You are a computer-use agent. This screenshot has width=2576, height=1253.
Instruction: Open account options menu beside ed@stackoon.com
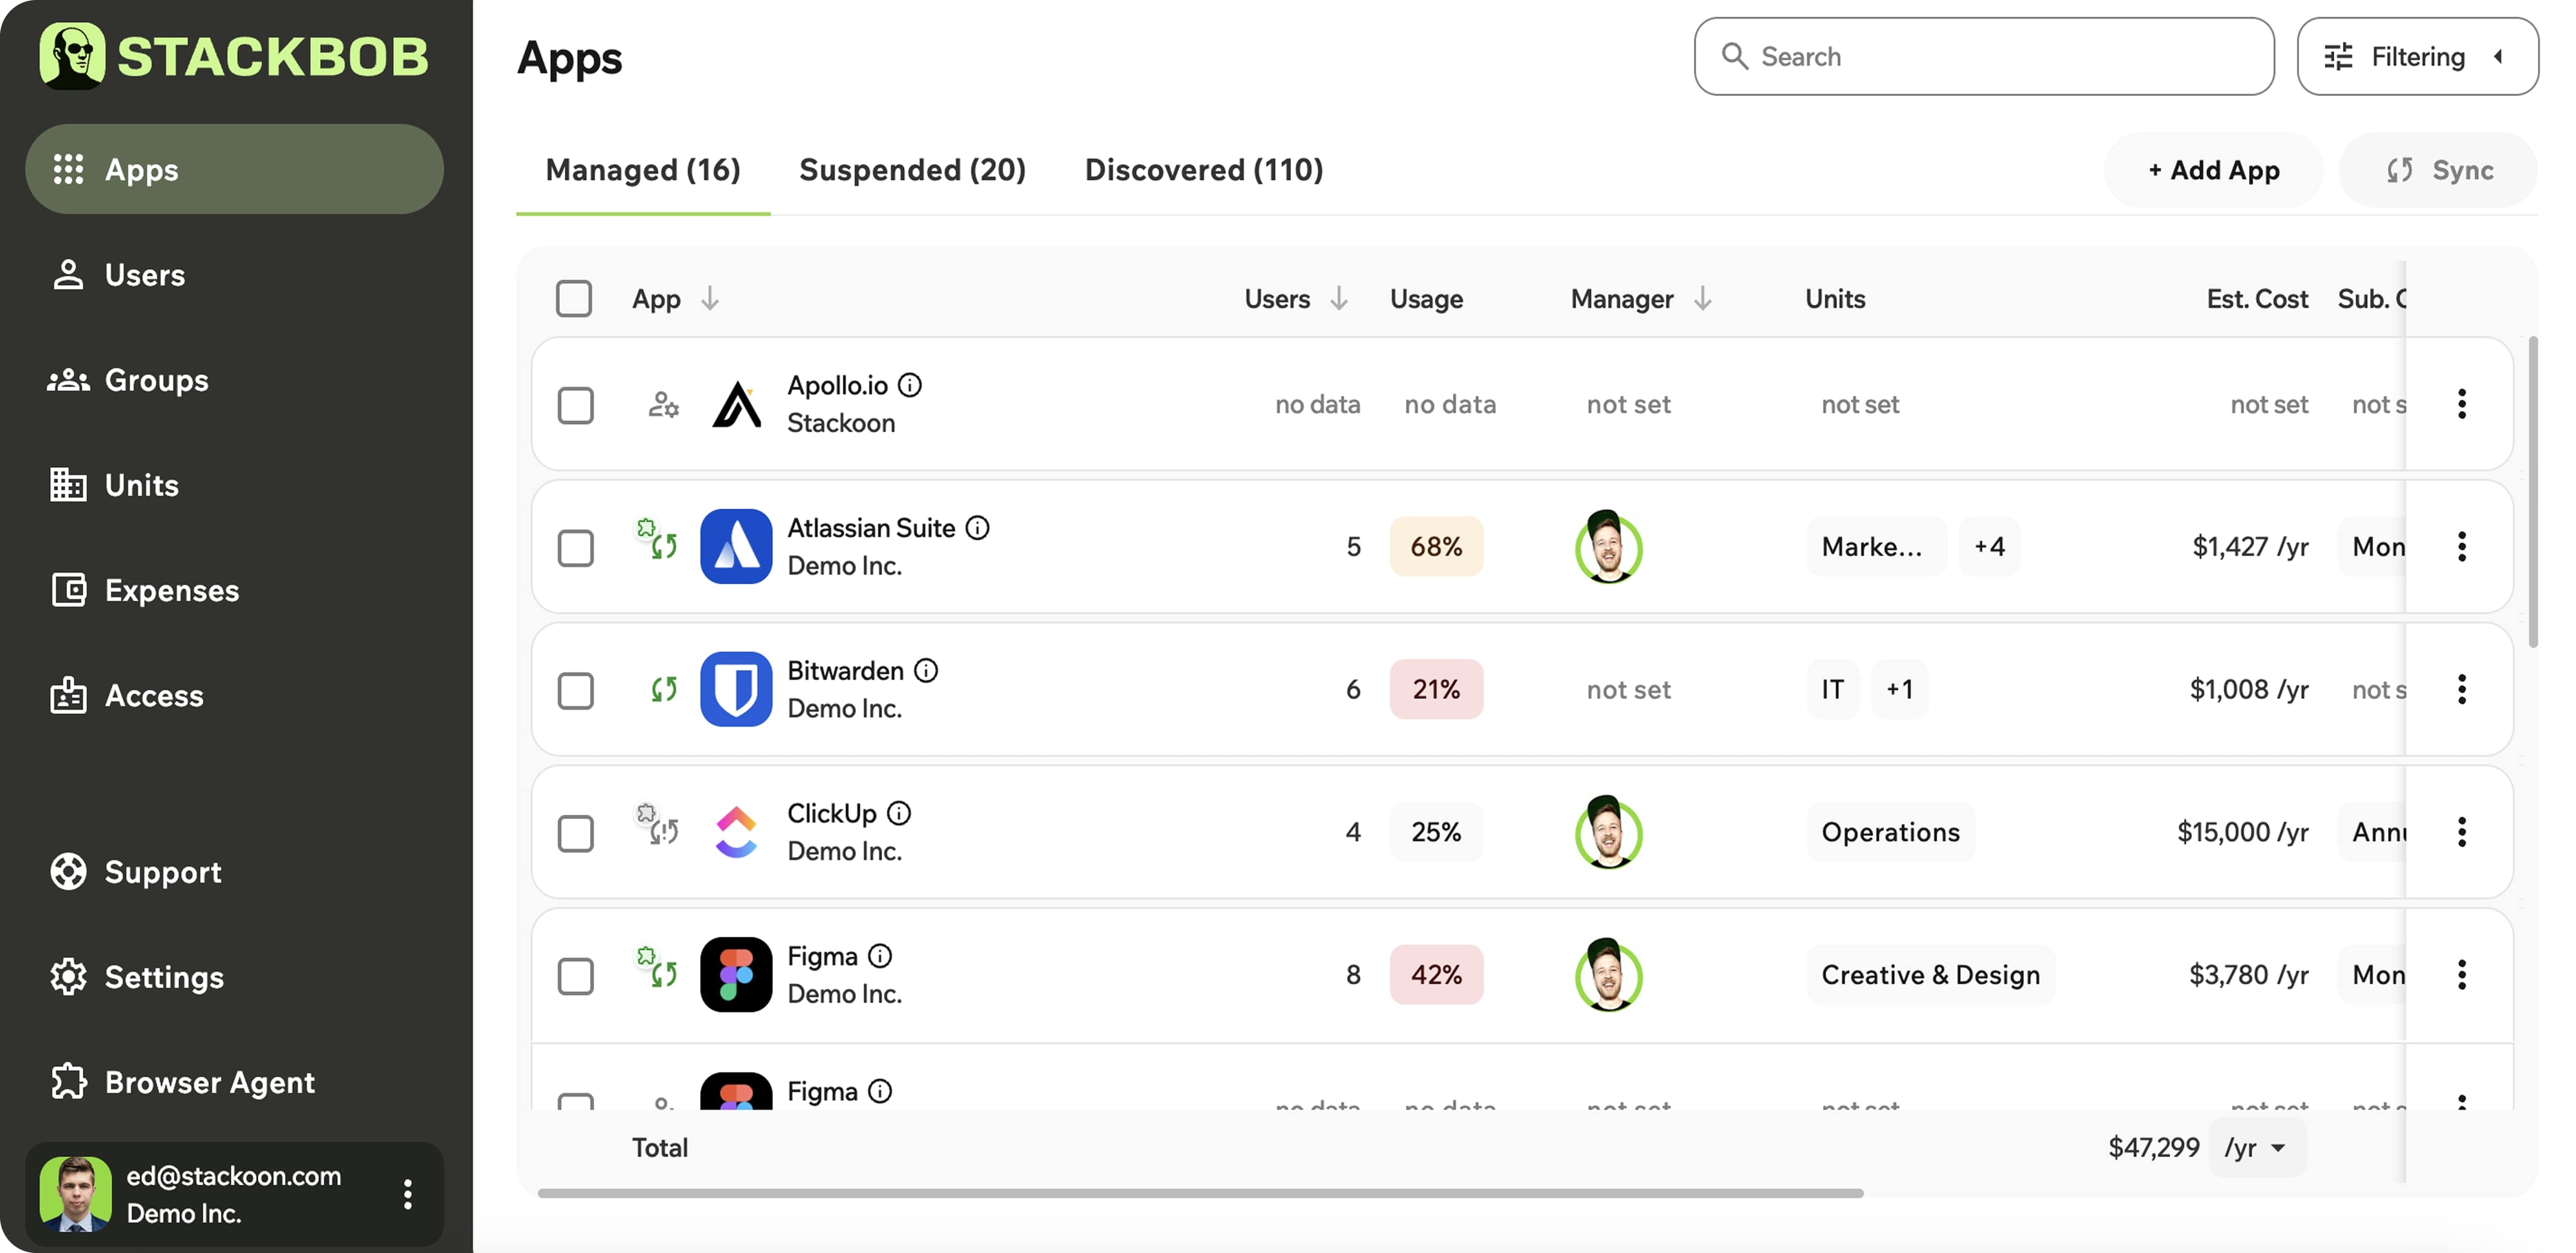click(407, 1194)
